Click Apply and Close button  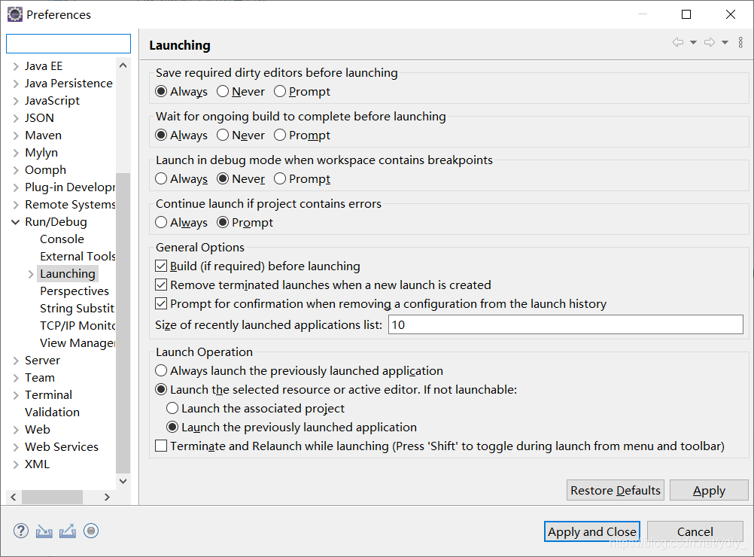click(592, 531)
